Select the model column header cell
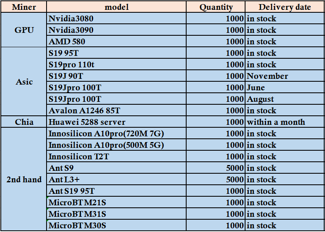The width and height of the screenshot is (325, 232). click(117, 7)
